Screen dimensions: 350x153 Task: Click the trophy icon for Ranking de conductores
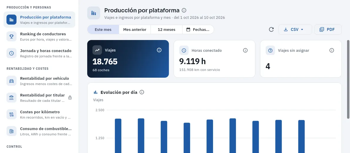(x=11, y=36)
